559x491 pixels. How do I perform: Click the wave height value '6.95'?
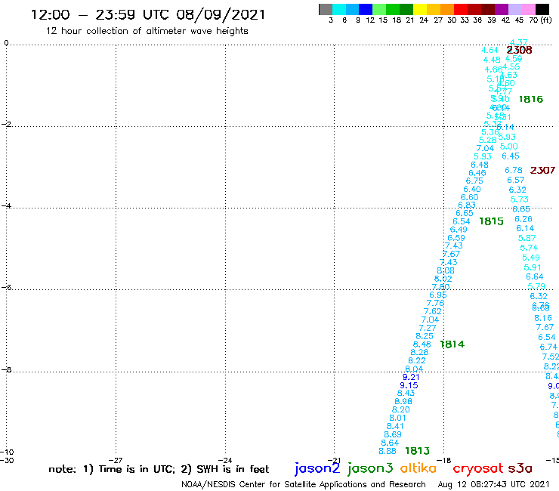coord(438,295)
